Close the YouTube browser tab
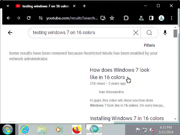Screen dimensions: 180x135 point(74,6)
